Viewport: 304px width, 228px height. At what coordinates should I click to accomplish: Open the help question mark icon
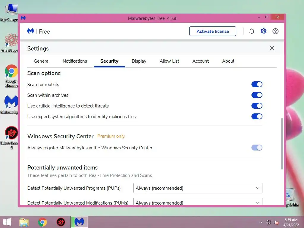coord(275,31)
